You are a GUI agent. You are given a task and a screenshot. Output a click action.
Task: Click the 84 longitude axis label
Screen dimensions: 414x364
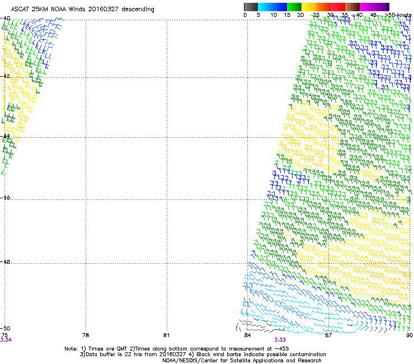click(247, 335)
